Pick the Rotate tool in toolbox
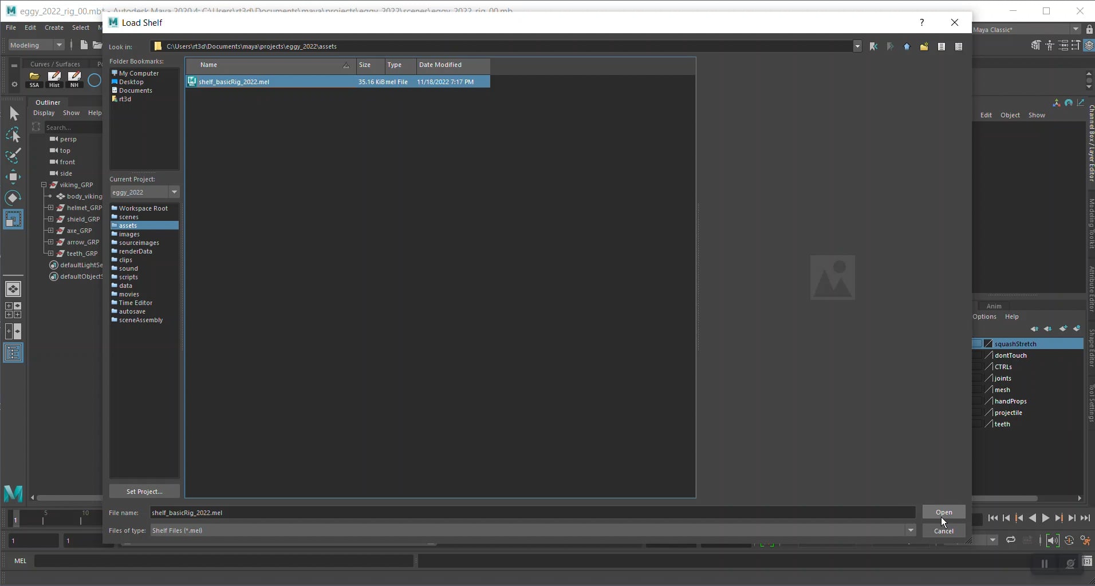1095x586 pixels. (14, 198)
